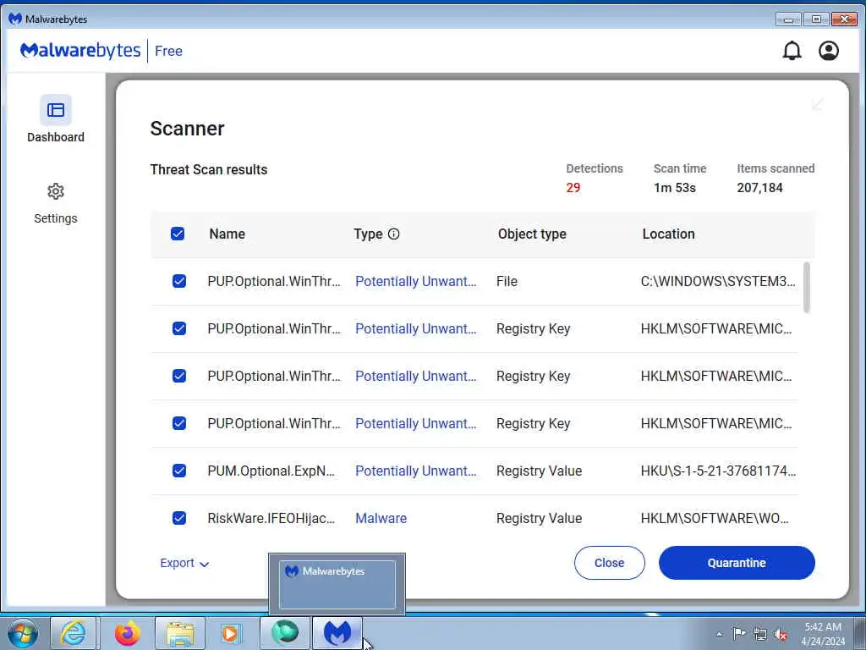
Task: Open Windows Start button
Action: point(23,633)
